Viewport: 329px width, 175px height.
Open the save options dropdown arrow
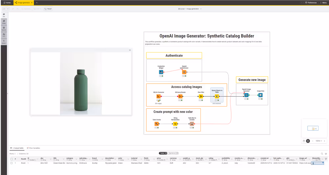[x=8, y=9]
